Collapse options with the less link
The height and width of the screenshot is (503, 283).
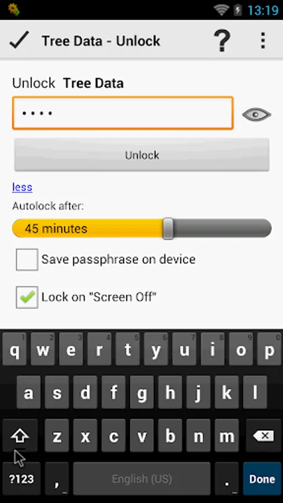coord(22,187)
